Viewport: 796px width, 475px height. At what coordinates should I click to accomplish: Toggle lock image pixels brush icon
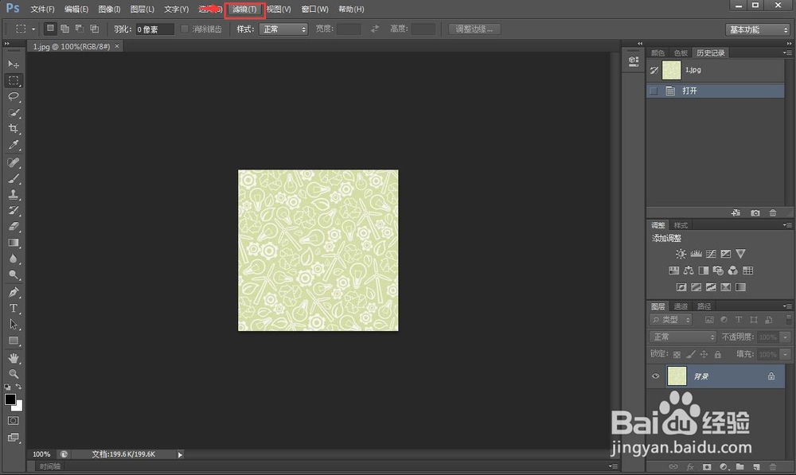tap(690, 354)
